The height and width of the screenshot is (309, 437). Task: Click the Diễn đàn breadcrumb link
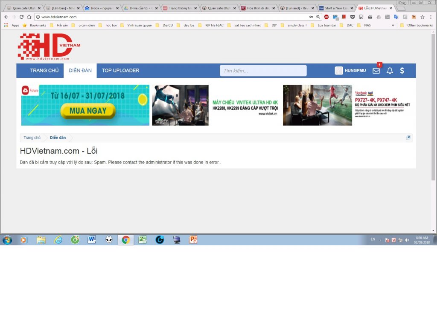point(58,137)
